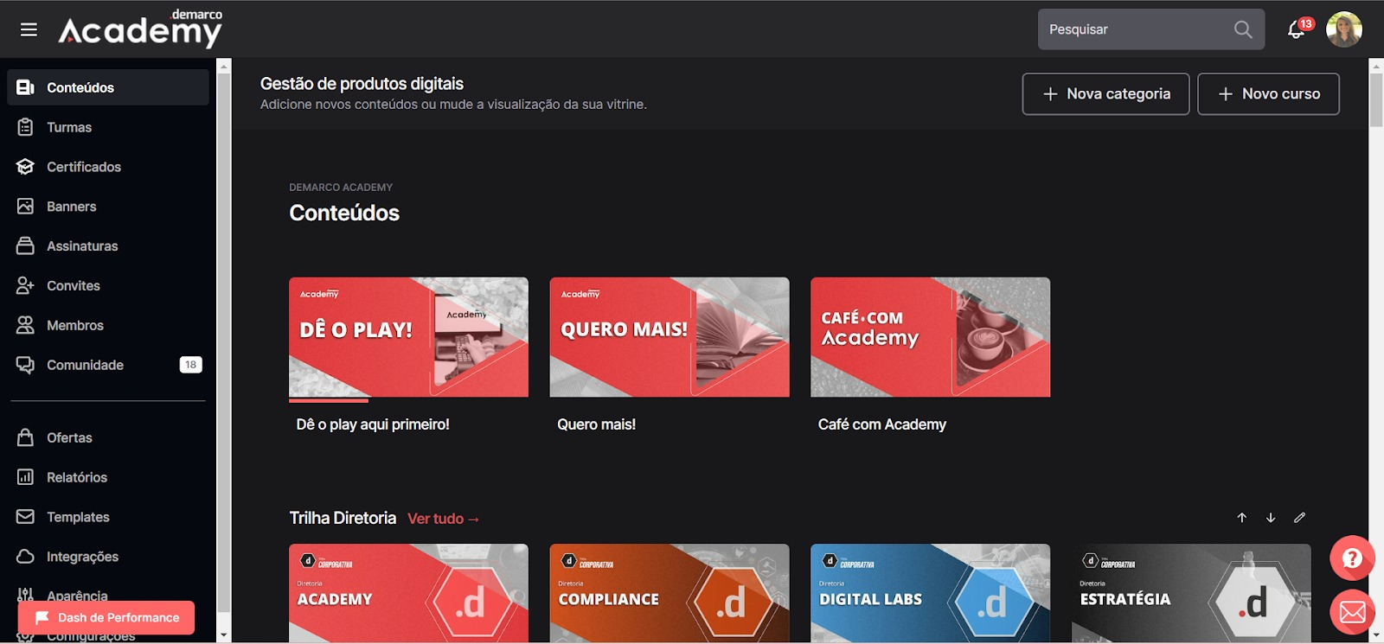Open the Dê o Play! course thumbnail
The height and width of the screenshot is (644, 1384).
click(x=408, y=337)
